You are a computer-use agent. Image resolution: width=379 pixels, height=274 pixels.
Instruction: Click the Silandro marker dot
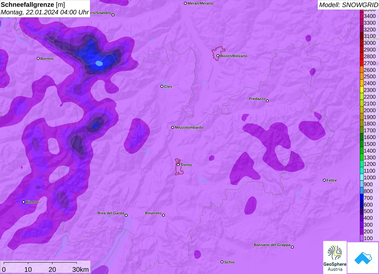click(113, 15)
